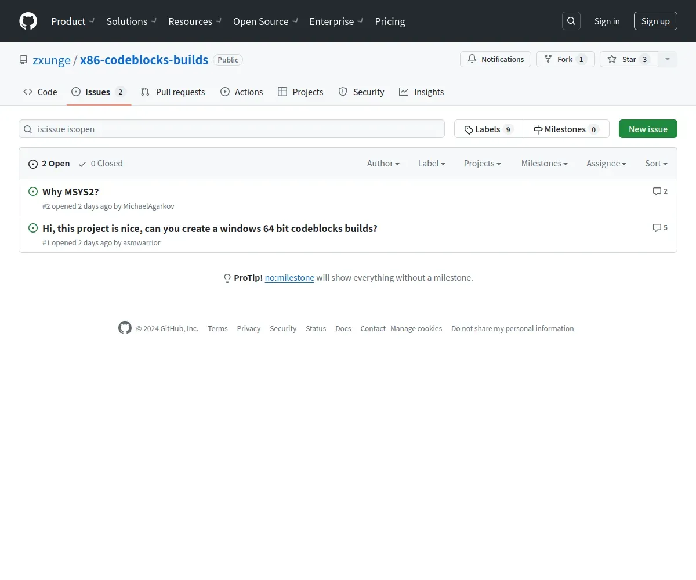Open the footer Privacy link

(248, 328)
